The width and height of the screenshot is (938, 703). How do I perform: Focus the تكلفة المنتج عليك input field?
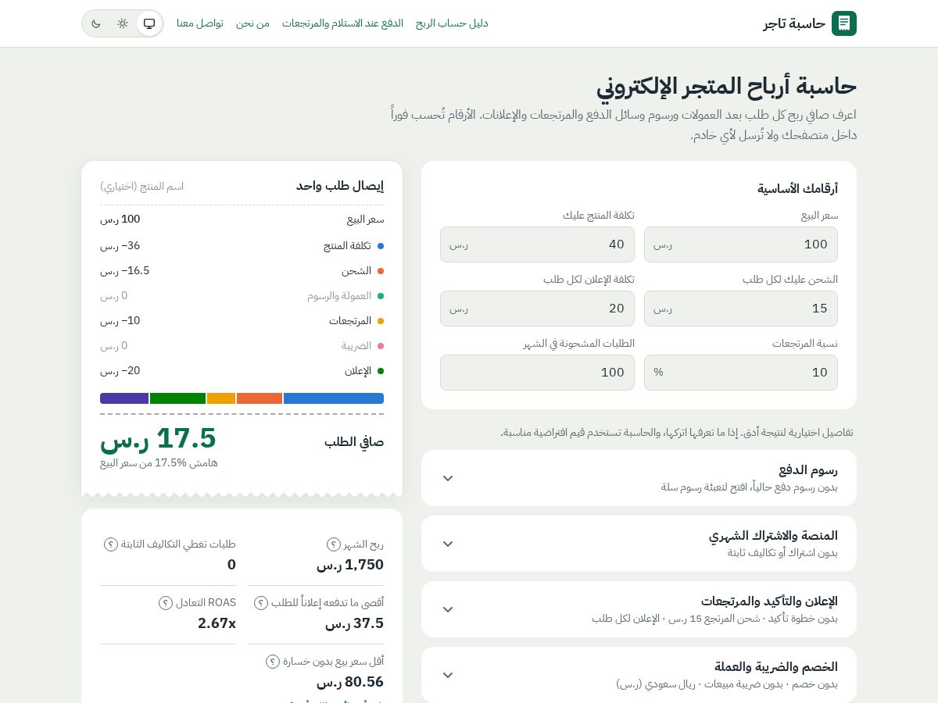(537, 244)
